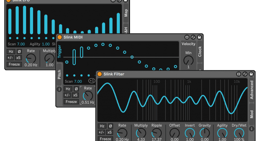The image size is (259, 141).
Task: Click the hot-swap preset icon in Slink Filter
Action: [245, 74]
